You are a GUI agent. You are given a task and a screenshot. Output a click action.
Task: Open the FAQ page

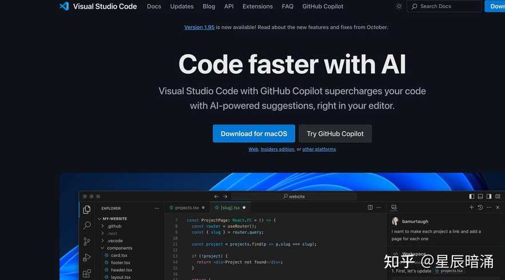(x=287, y=6)
